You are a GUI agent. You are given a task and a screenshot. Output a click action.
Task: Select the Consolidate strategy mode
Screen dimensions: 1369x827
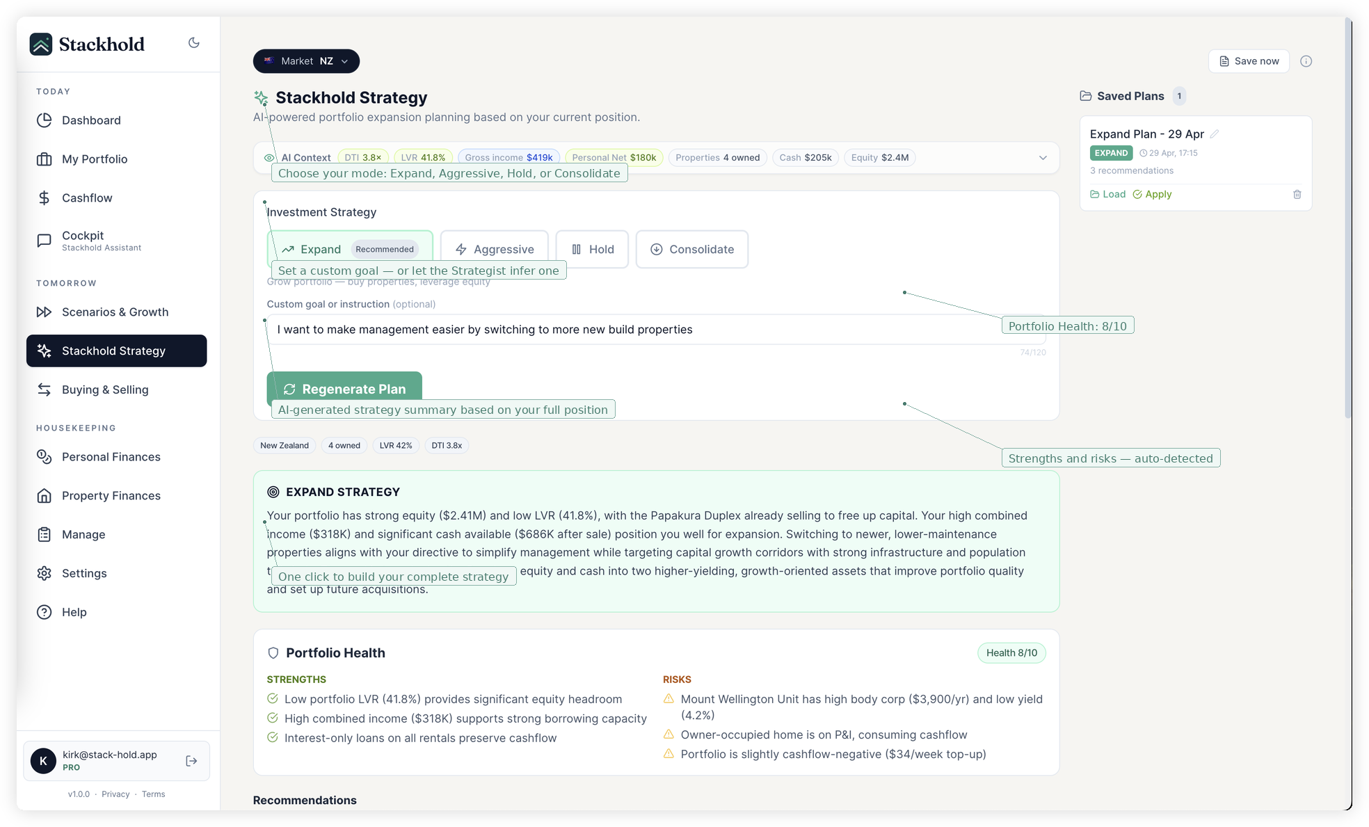pyautogui.click(x=692, y=250)
